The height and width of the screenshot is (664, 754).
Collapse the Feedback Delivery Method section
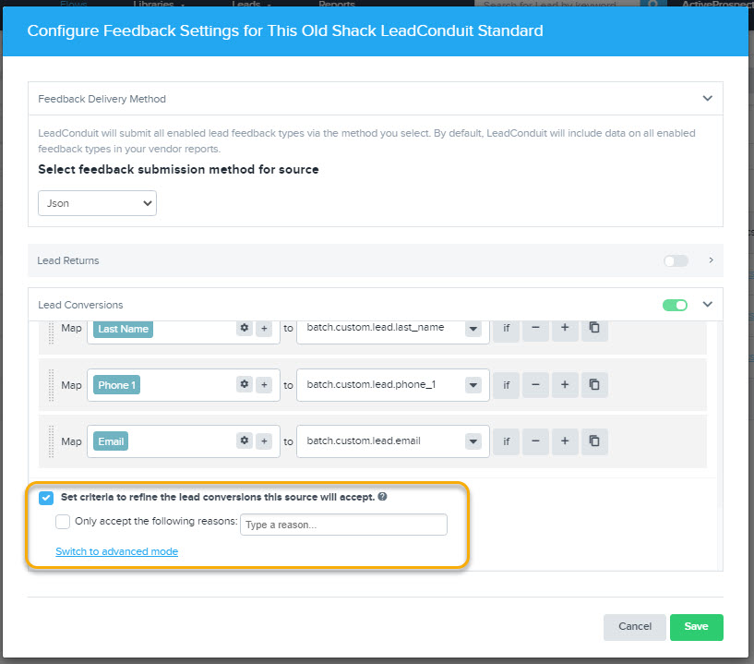tap(707, 98)
